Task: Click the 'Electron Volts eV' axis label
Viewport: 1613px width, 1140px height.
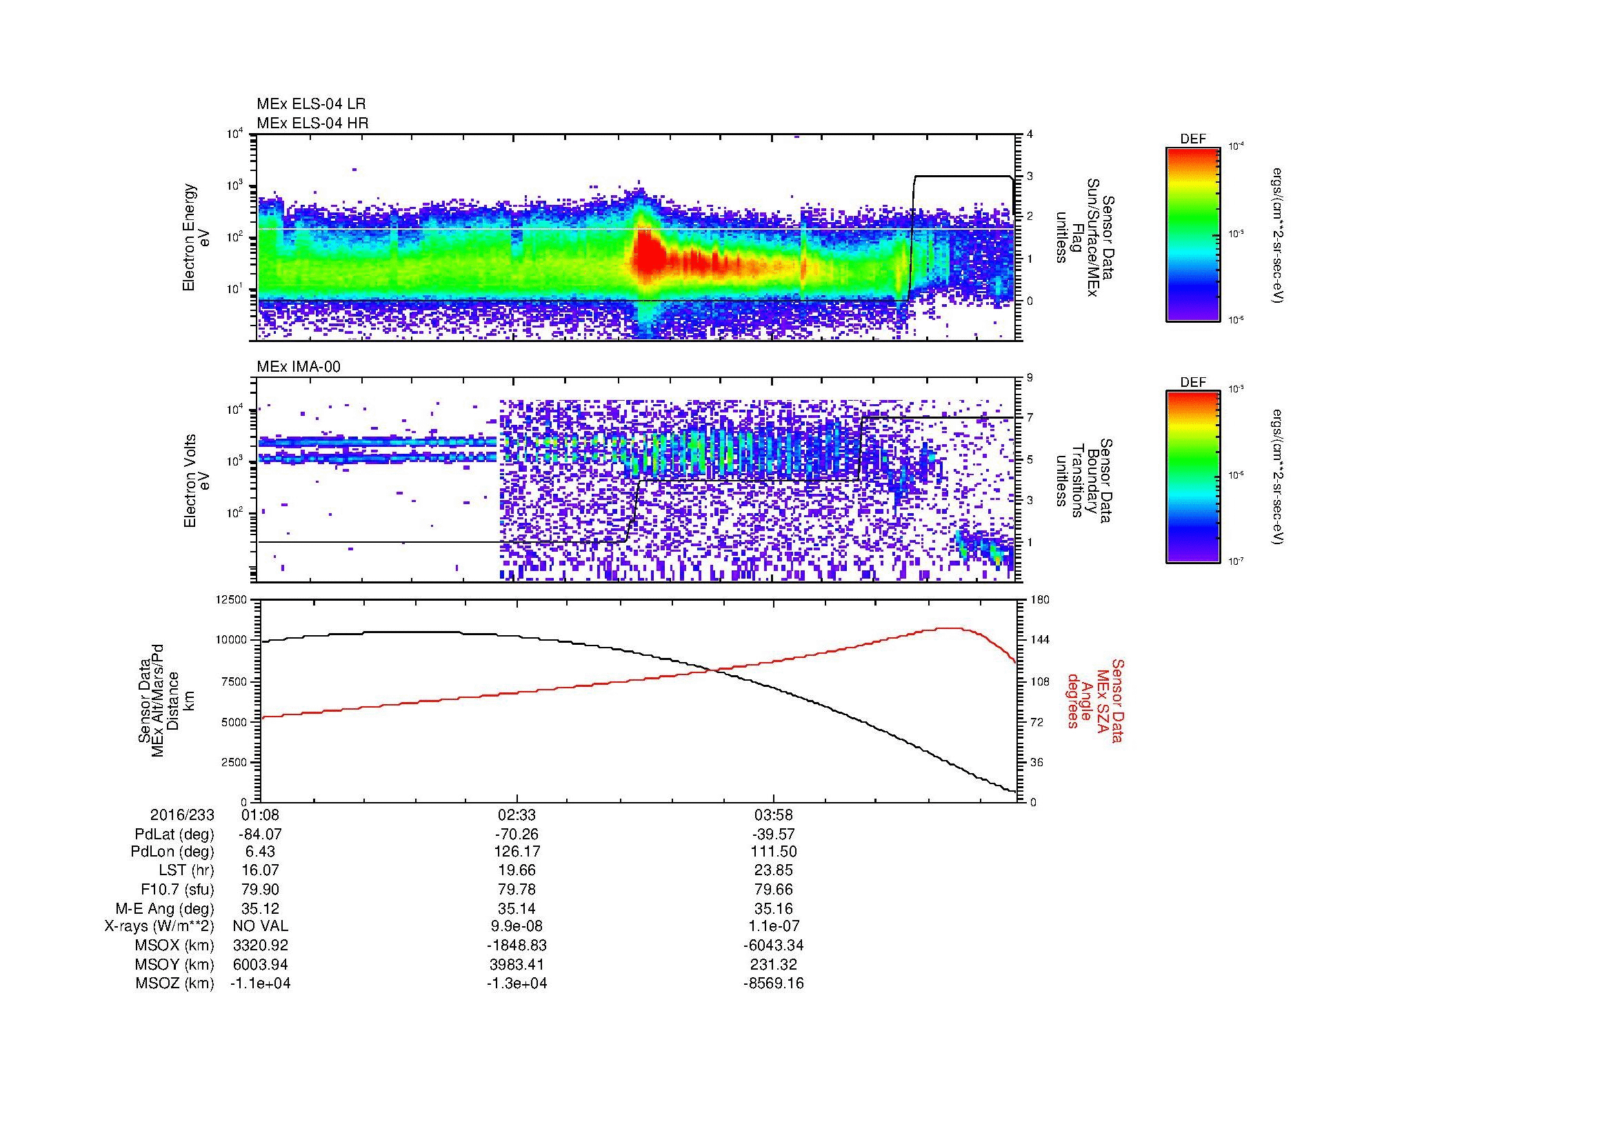Action: point(197,481)
